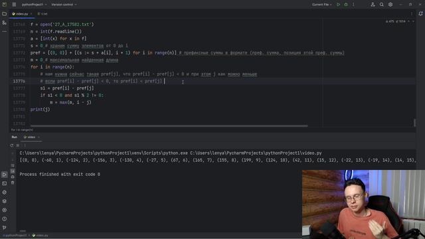Image resolution: width=425 pixels, height=239 pixels.
Task: Click the editor vertical scrollbar thumb
Action: [414, 122]
